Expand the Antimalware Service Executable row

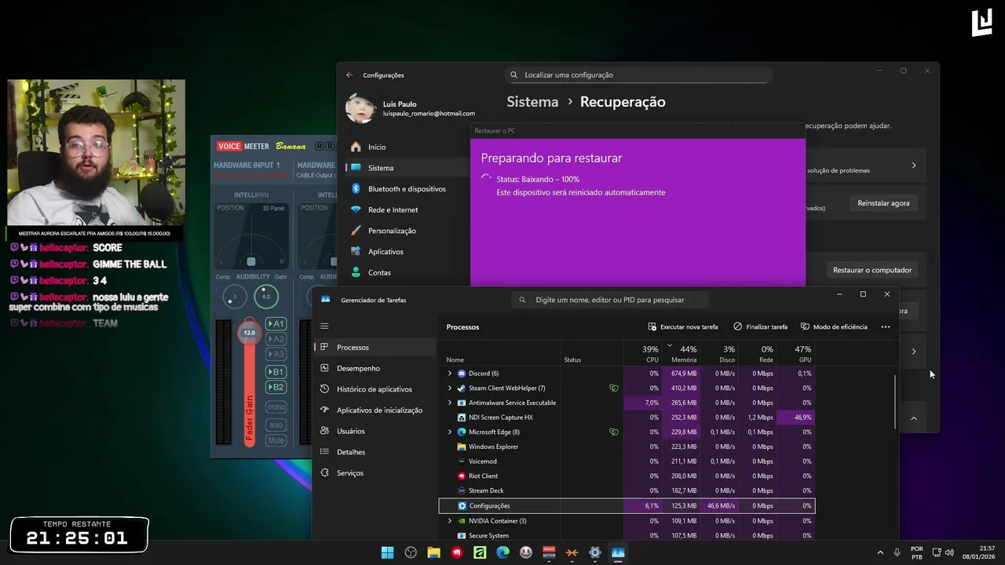pos(450,403)
